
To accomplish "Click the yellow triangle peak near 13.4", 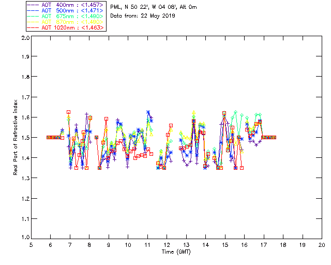I will [x=194, y=112].
